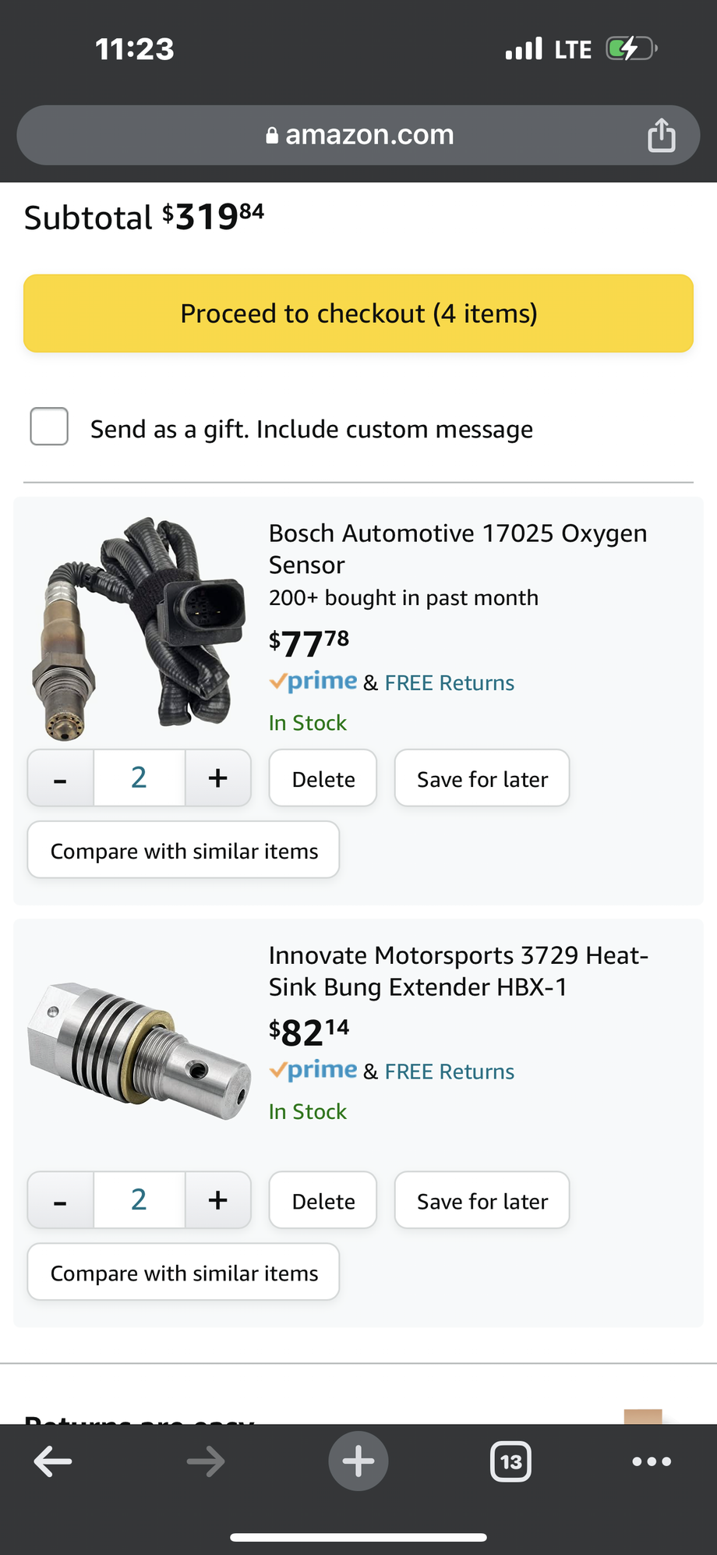Image resolution: width=717 pixels, height=1555 pixels.
Task: Open the tab switcher showing 13 tabs
Action: [511, 1461]
